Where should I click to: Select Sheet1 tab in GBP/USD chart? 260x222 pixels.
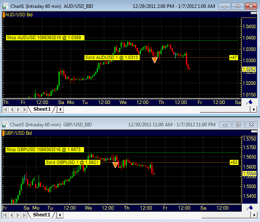click(x=42, y=215)
